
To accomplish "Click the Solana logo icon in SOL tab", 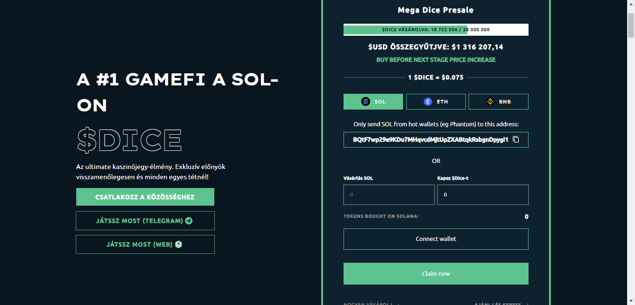I will click(x=366, y=102).
